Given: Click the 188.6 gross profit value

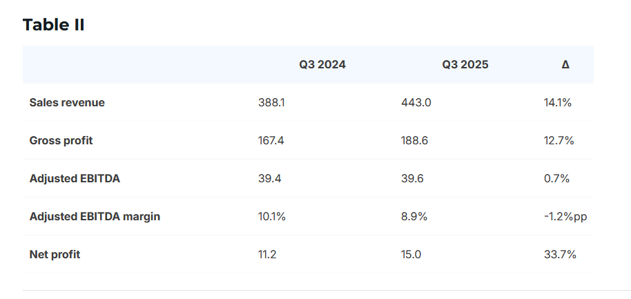Looking at the screenshot, I should point(415,141).
